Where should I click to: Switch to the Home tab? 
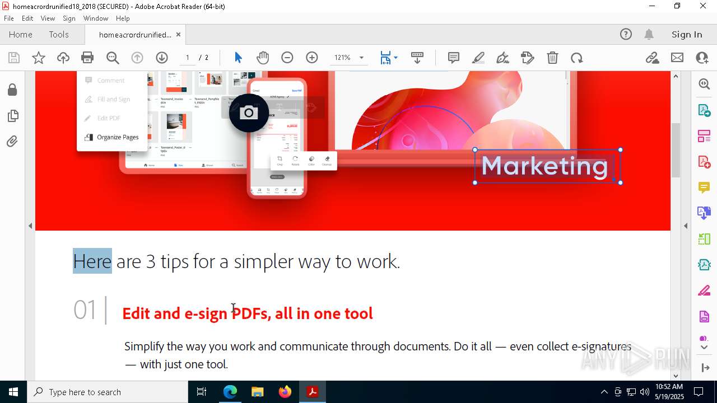tap(21, 35)
